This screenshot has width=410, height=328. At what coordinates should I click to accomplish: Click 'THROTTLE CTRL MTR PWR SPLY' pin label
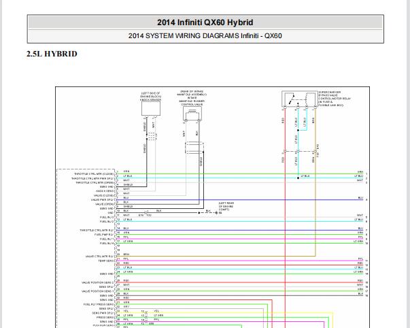[x=93, y=178]
